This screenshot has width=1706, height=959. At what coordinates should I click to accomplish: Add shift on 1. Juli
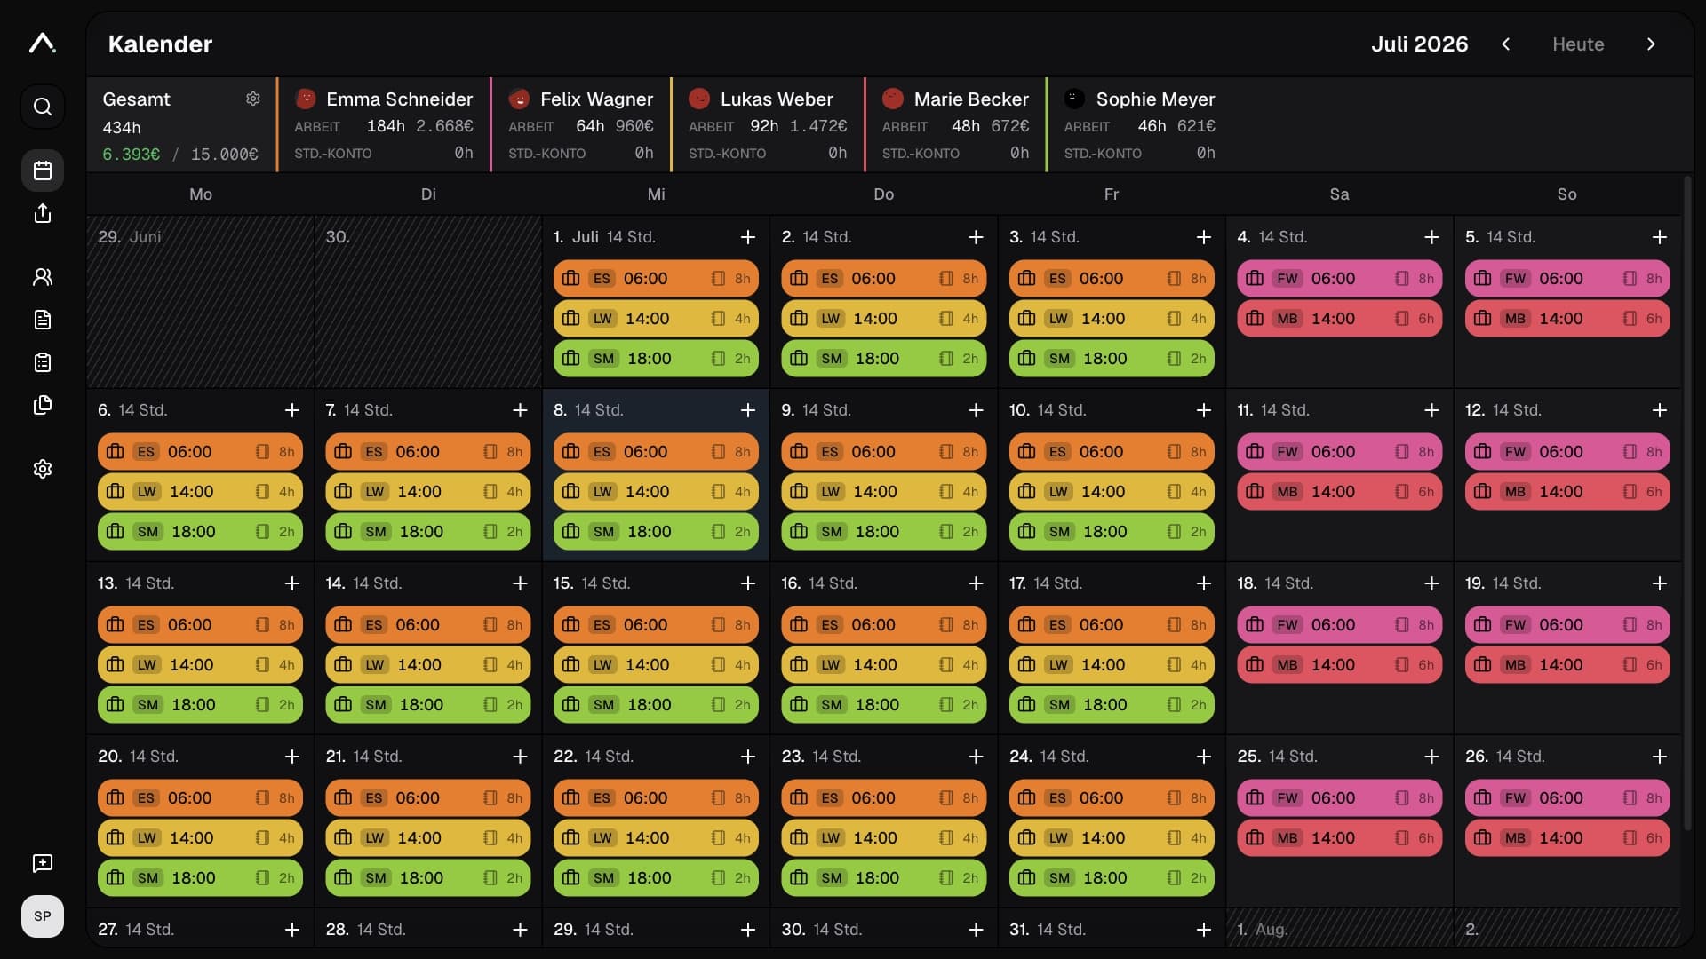[748, 237]
